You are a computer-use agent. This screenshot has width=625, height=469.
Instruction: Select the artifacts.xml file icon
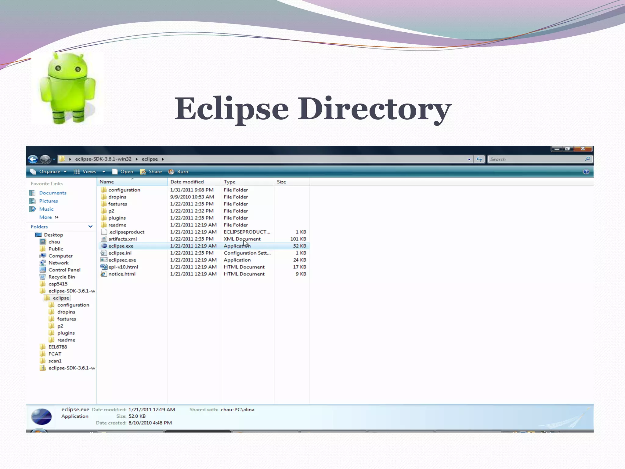coord(104,239)
